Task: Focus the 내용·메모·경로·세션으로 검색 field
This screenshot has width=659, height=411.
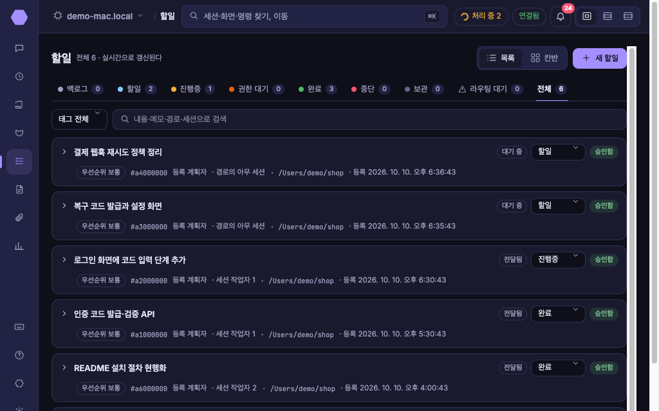Action: pyautogui.click(x=369, y=119)
